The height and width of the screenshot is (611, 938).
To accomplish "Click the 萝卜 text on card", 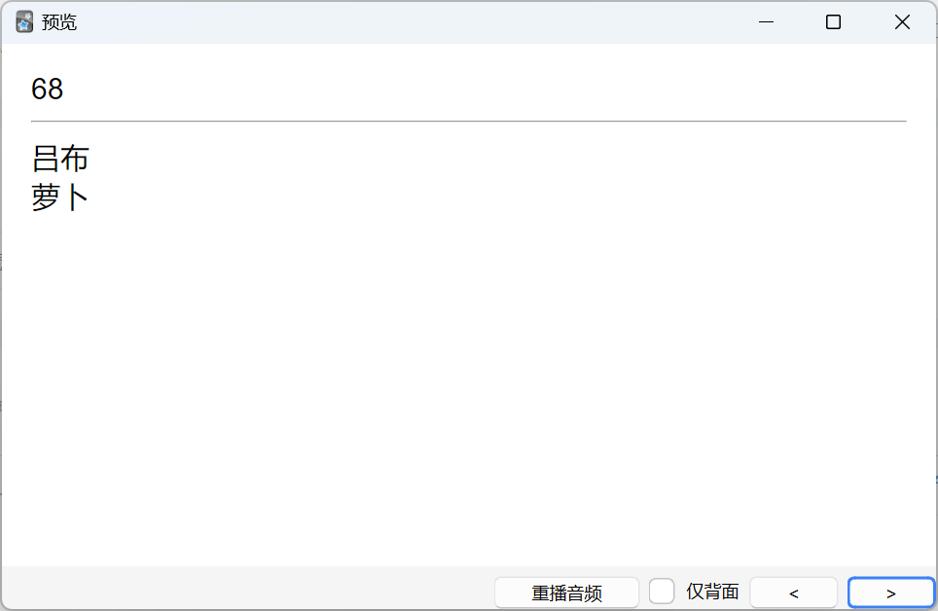I will pos(59,197).
